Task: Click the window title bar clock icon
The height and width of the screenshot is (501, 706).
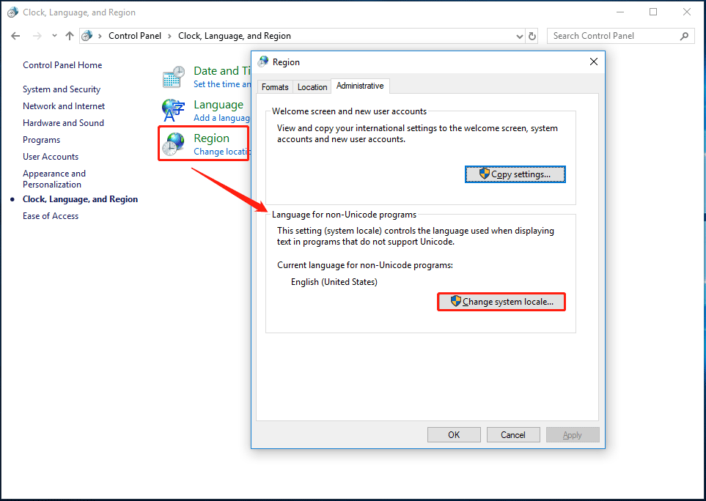Action: pos(12,12)
